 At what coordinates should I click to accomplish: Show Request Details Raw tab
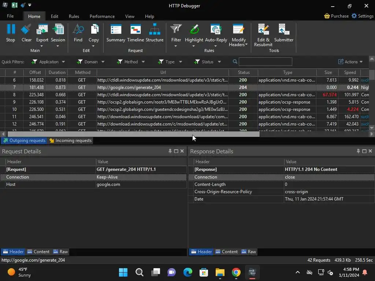click(x=60, y=252)
